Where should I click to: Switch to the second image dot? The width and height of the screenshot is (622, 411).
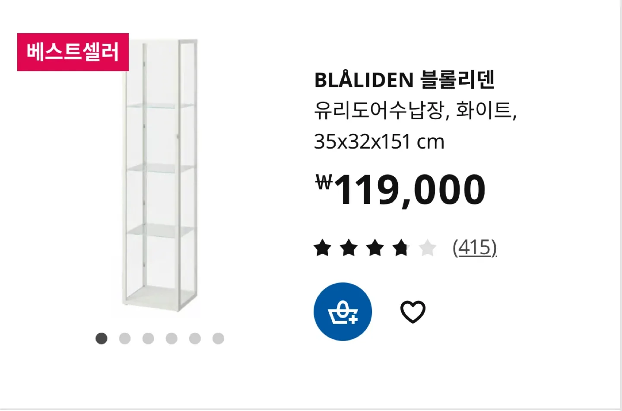(125, 338)
